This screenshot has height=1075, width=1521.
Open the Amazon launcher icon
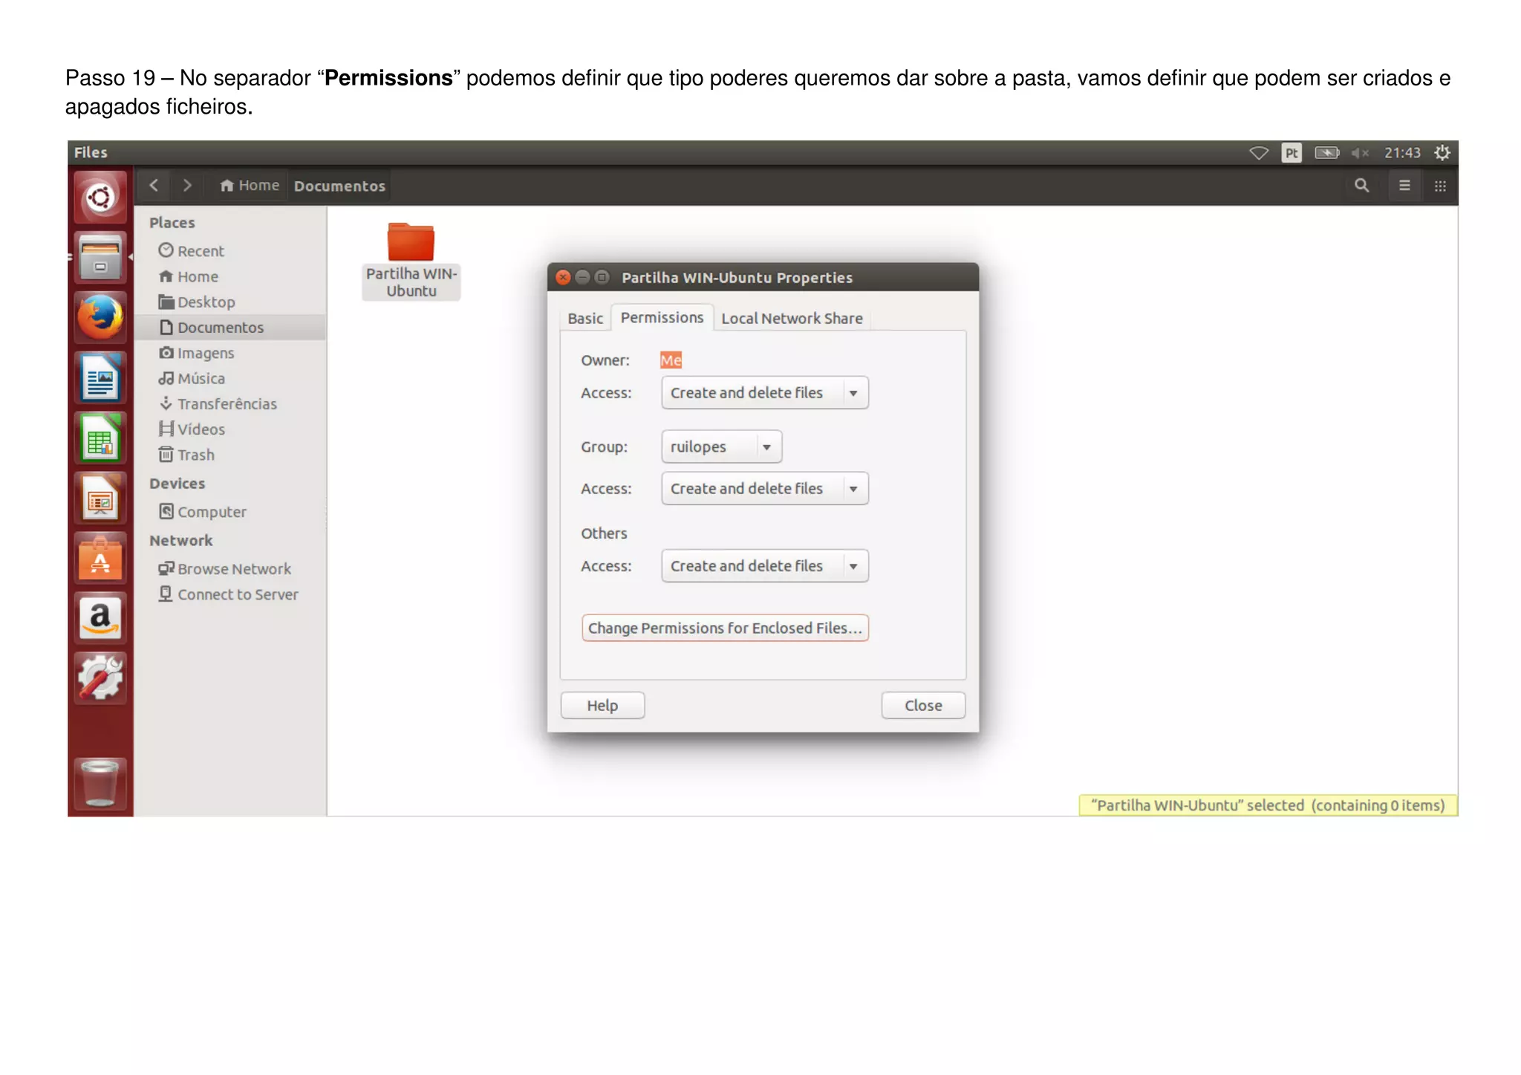100,618
